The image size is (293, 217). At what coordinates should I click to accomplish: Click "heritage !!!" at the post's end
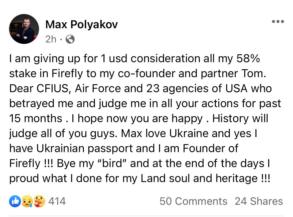click(x=243, y=179)
